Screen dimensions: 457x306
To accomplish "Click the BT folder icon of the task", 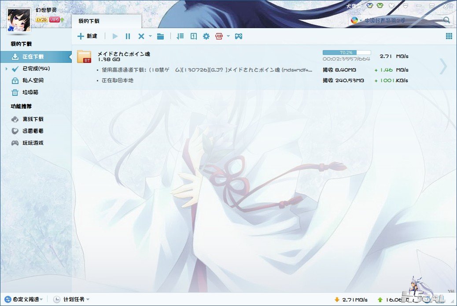I will coord(84,56).
